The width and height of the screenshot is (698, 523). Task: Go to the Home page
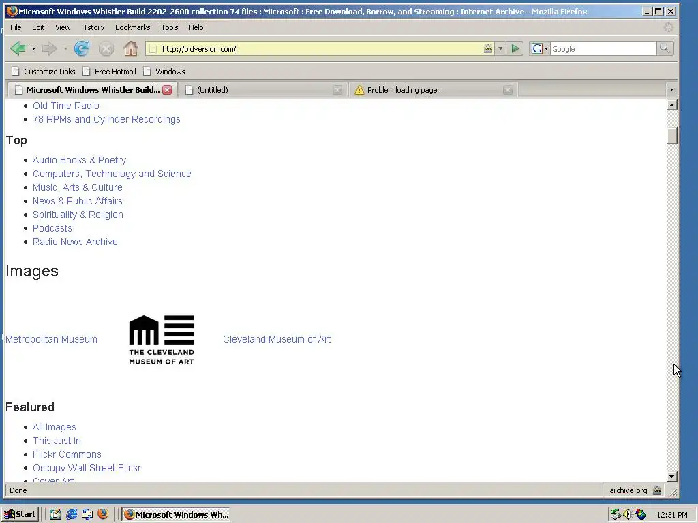(130, 48)
